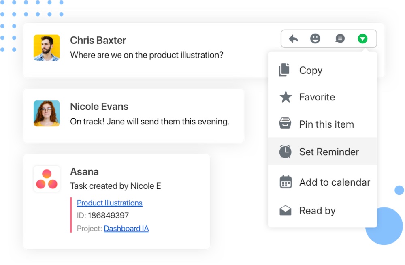Follow the Dashboard IA project link
405x265 pixels.
[x=126, y=229]
